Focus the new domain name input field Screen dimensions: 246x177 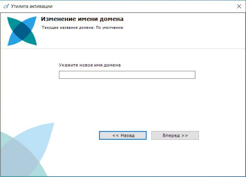point(127,75)
